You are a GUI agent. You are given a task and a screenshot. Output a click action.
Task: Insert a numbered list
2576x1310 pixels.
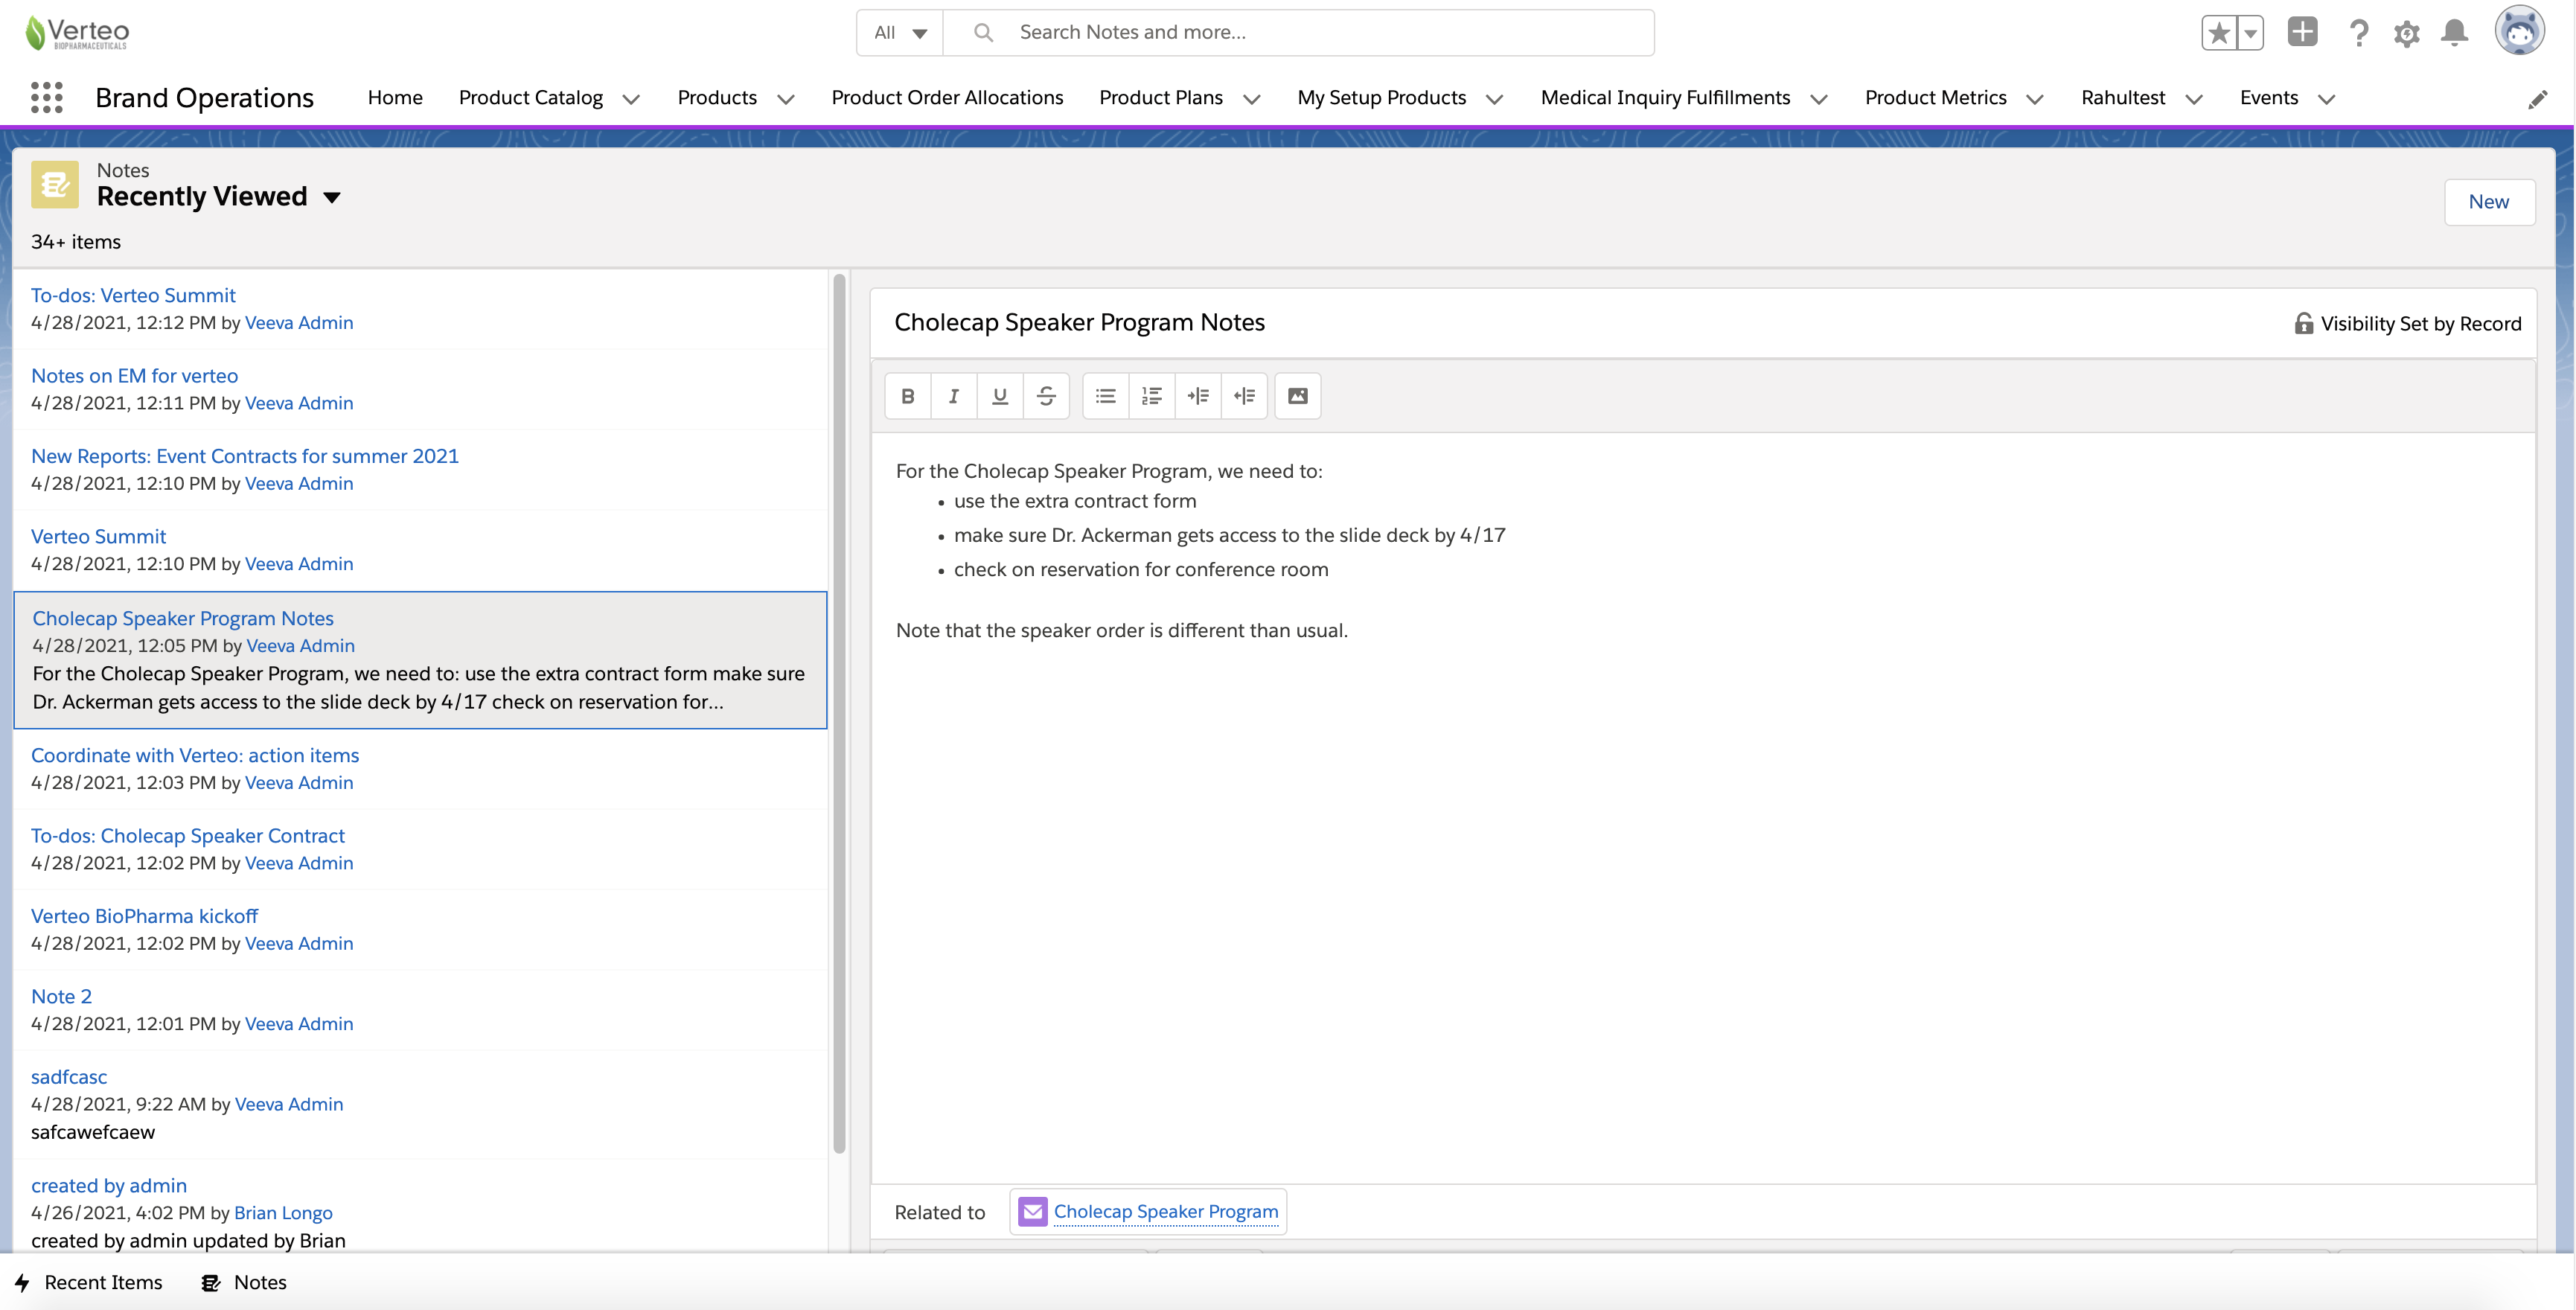1151,396
